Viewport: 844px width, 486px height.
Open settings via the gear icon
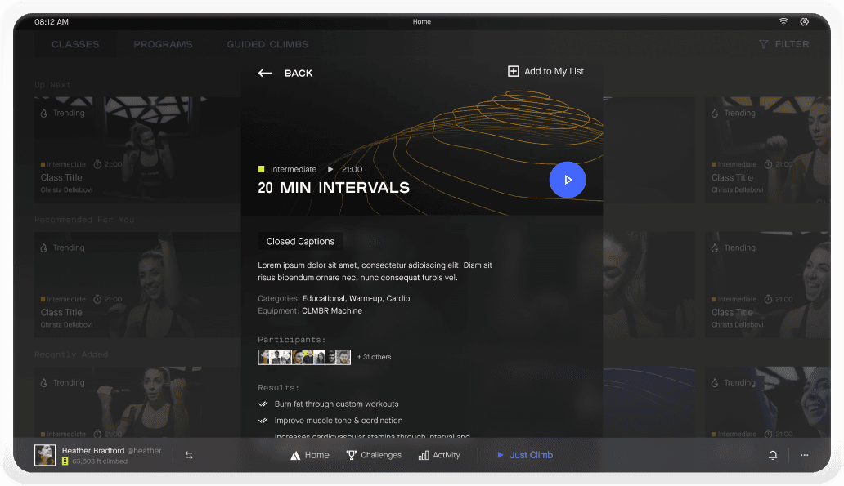(x=804, y=21)
